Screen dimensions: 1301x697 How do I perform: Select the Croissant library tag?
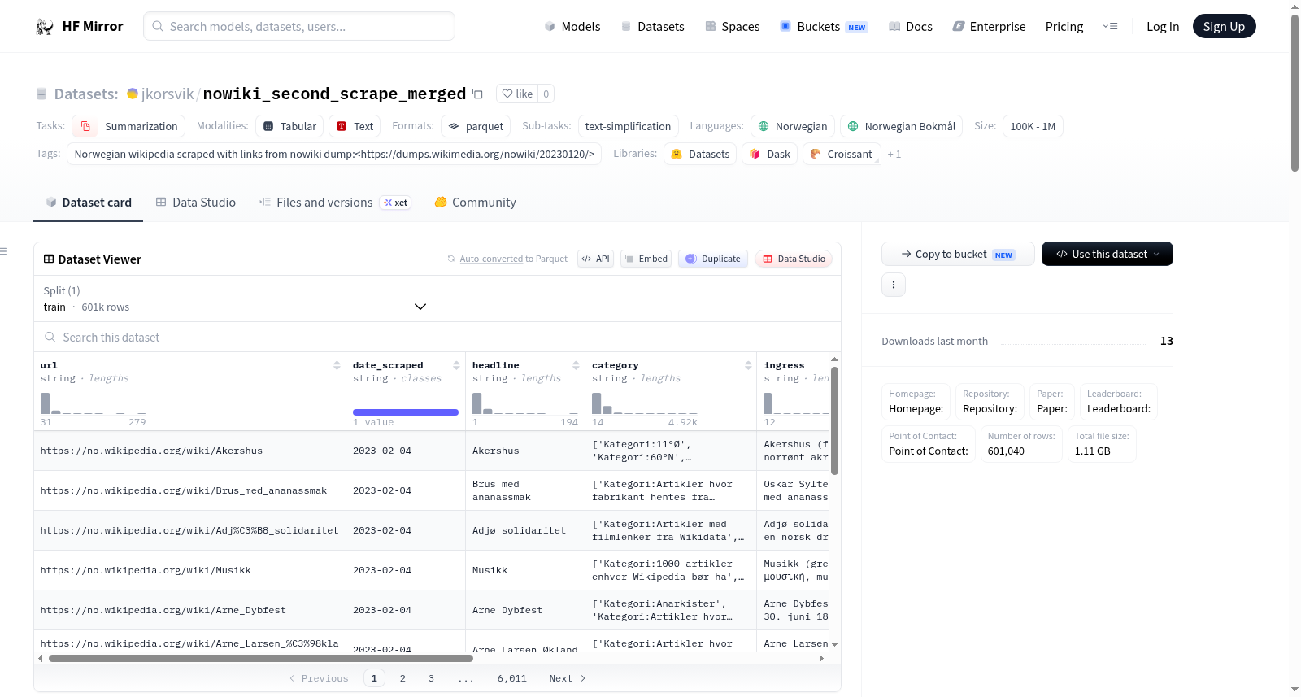coord(842,154)
